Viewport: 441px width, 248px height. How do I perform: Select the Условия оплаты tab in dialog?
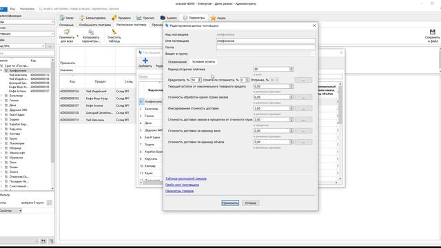204,61
